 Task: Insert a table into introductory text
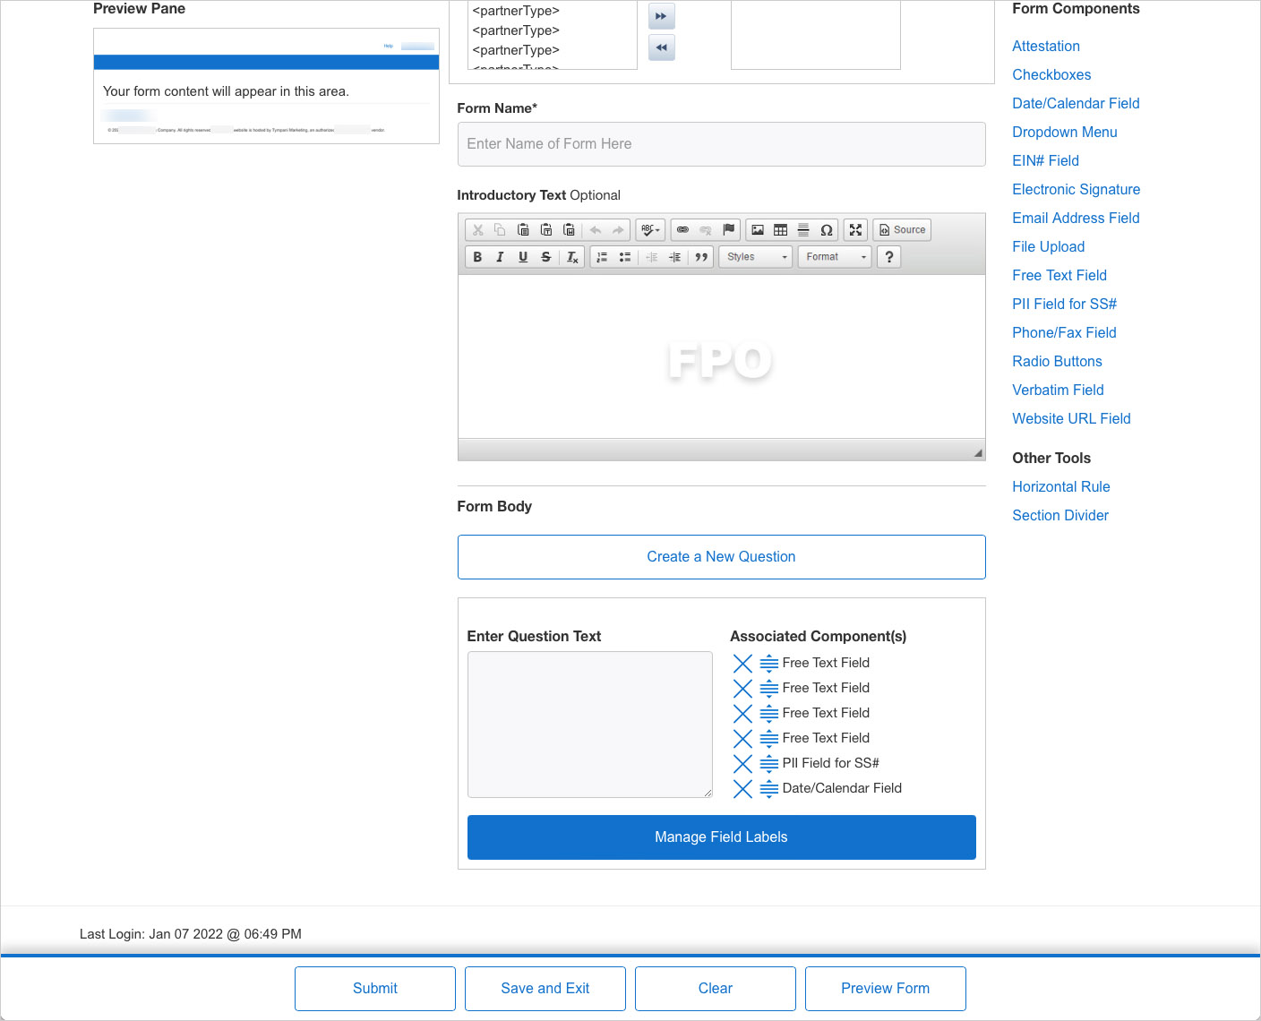tap(780, 230)
